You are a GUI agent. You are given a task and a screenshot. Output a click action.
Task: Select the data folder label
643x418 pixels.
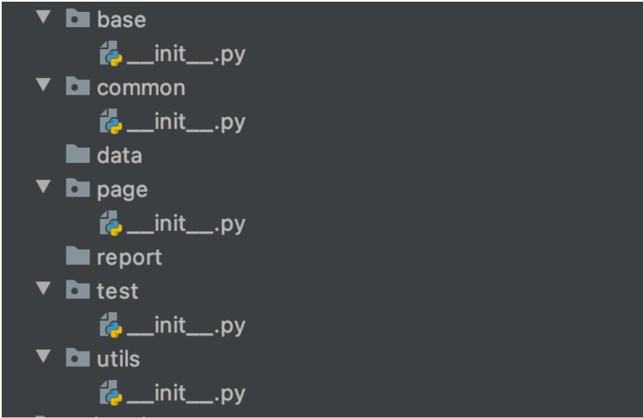click(119, 156)
